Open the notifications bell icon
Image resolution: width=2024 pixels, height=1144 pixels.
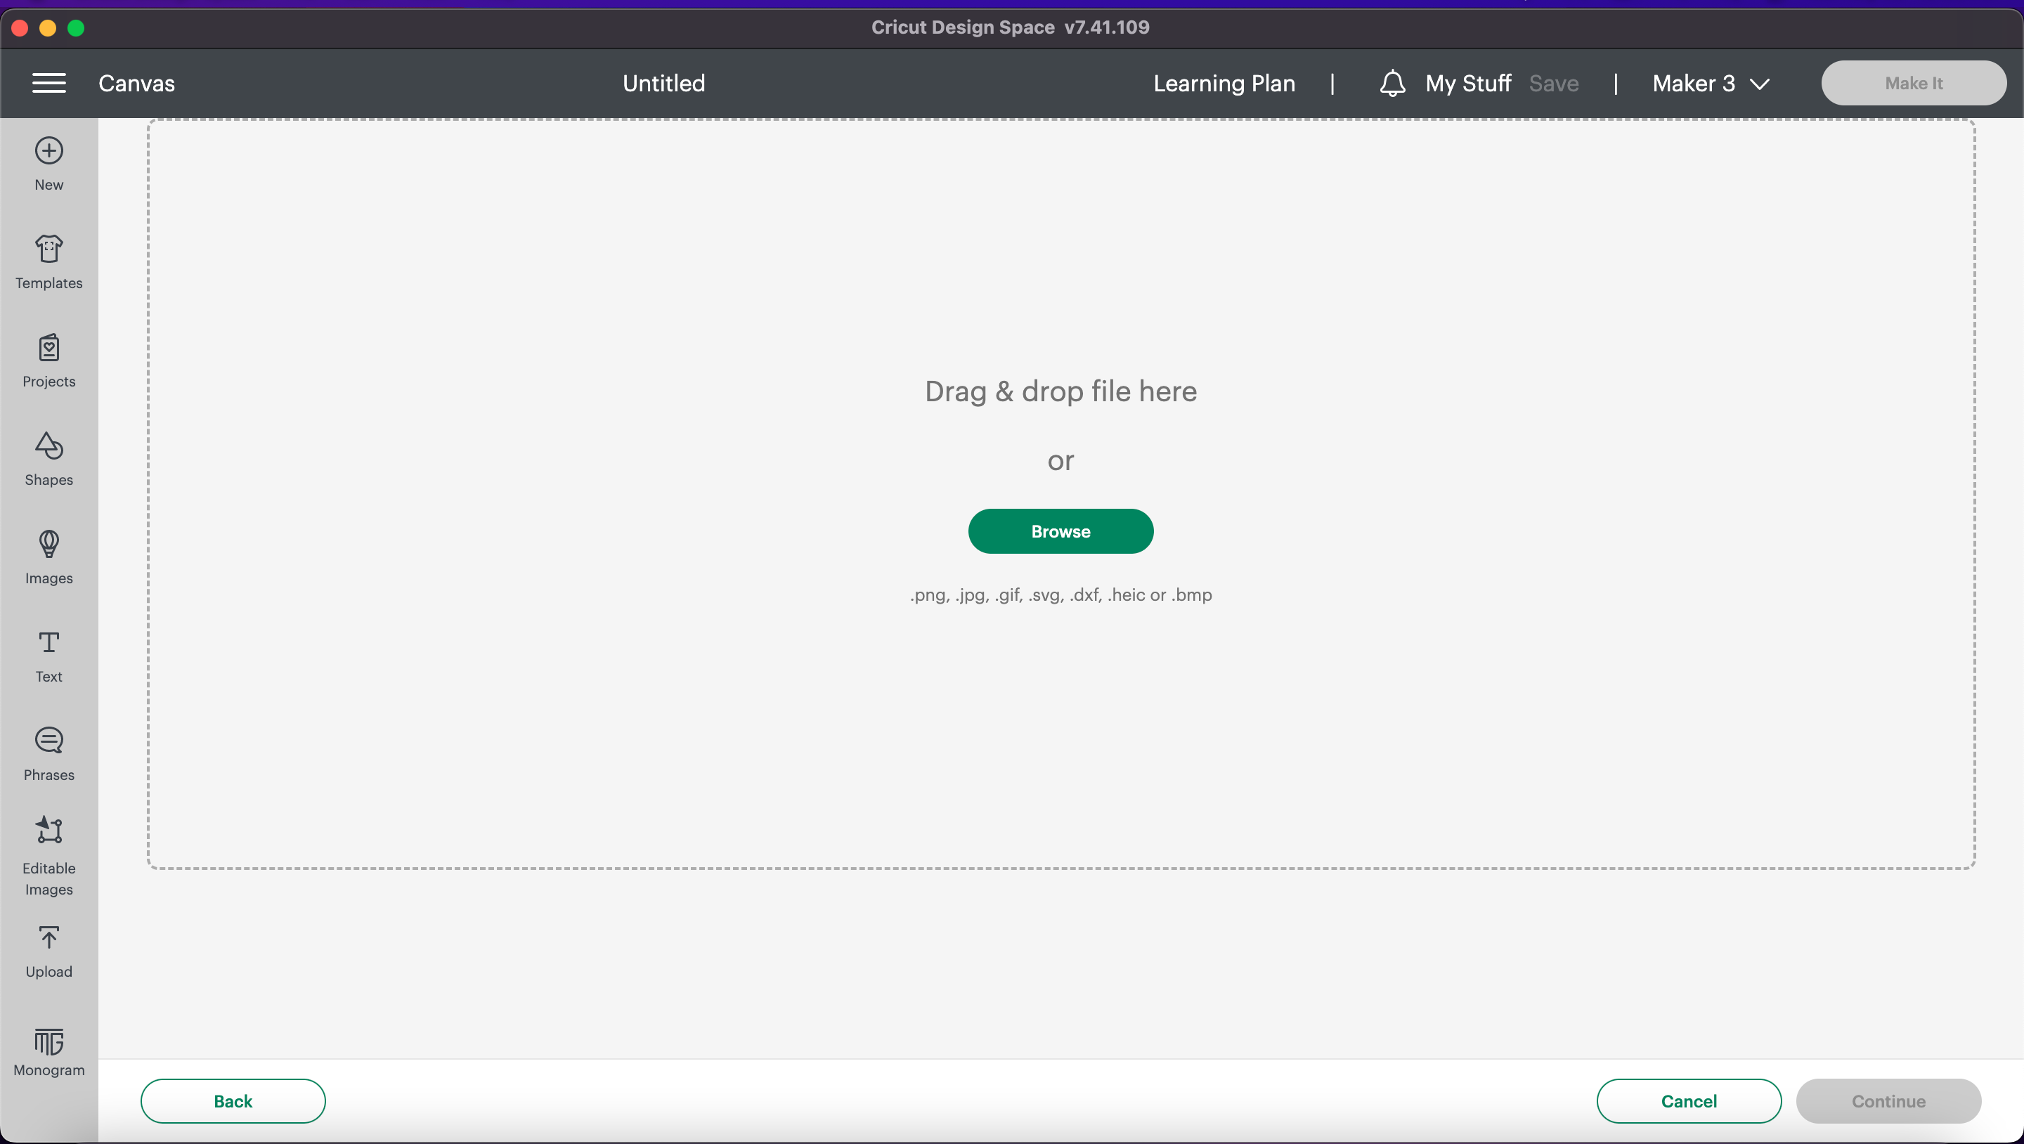coord(1391,84)
